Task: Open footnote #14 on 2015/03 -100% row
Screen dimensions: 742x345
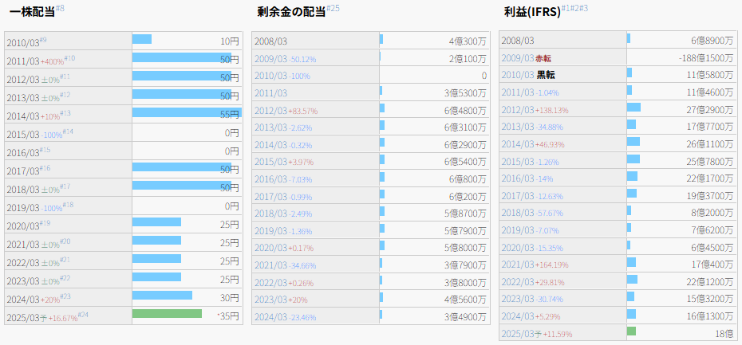Action: 68,131
